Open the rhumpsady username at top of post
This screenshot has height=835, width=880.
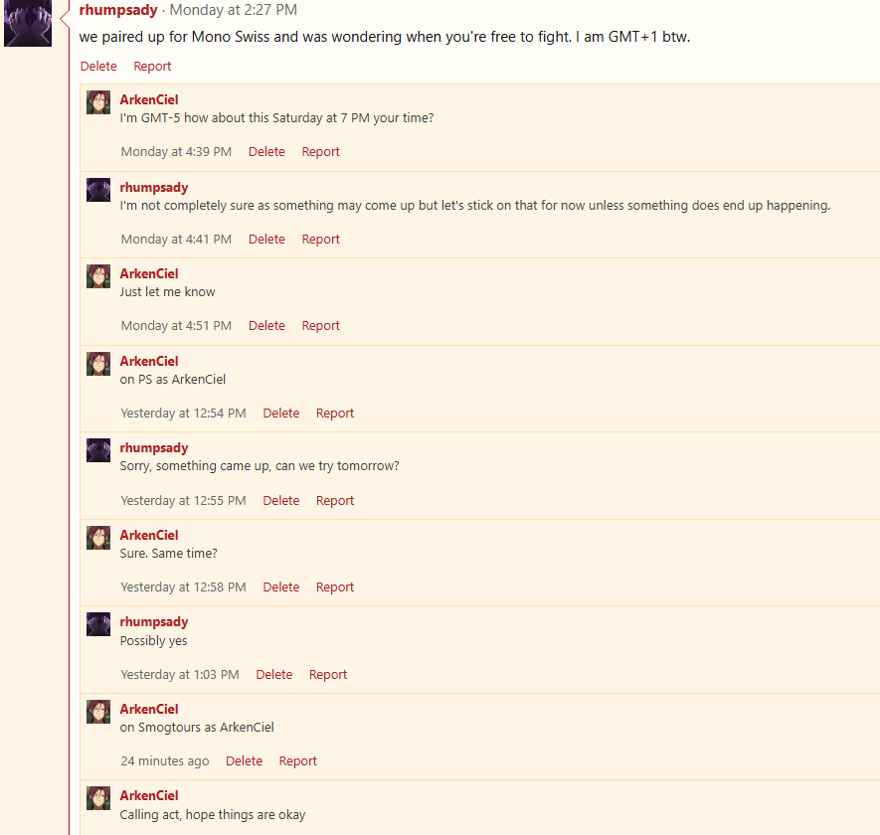pyautogui.click(x=118, y=10)
